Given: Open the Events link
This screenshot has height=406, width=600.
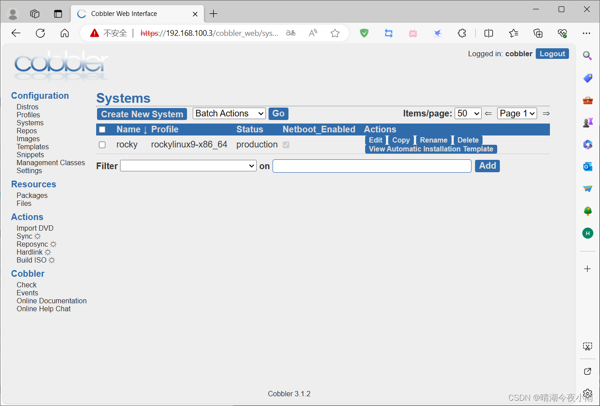Looking at the screenshot, I should [x=27, y=293].
